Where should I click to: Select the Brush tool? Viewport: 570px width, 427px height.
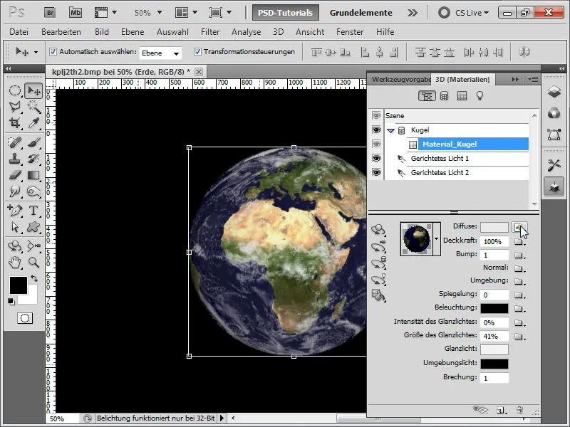coord(33,142)
